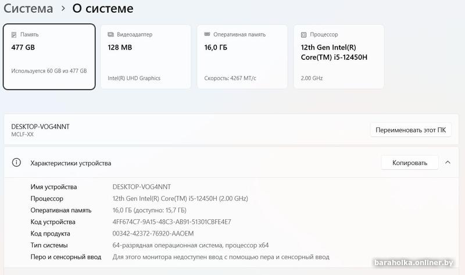Click the breadcrumb chevron between Система and О системе
The image size is (465, 275).
tap(63, 9)
